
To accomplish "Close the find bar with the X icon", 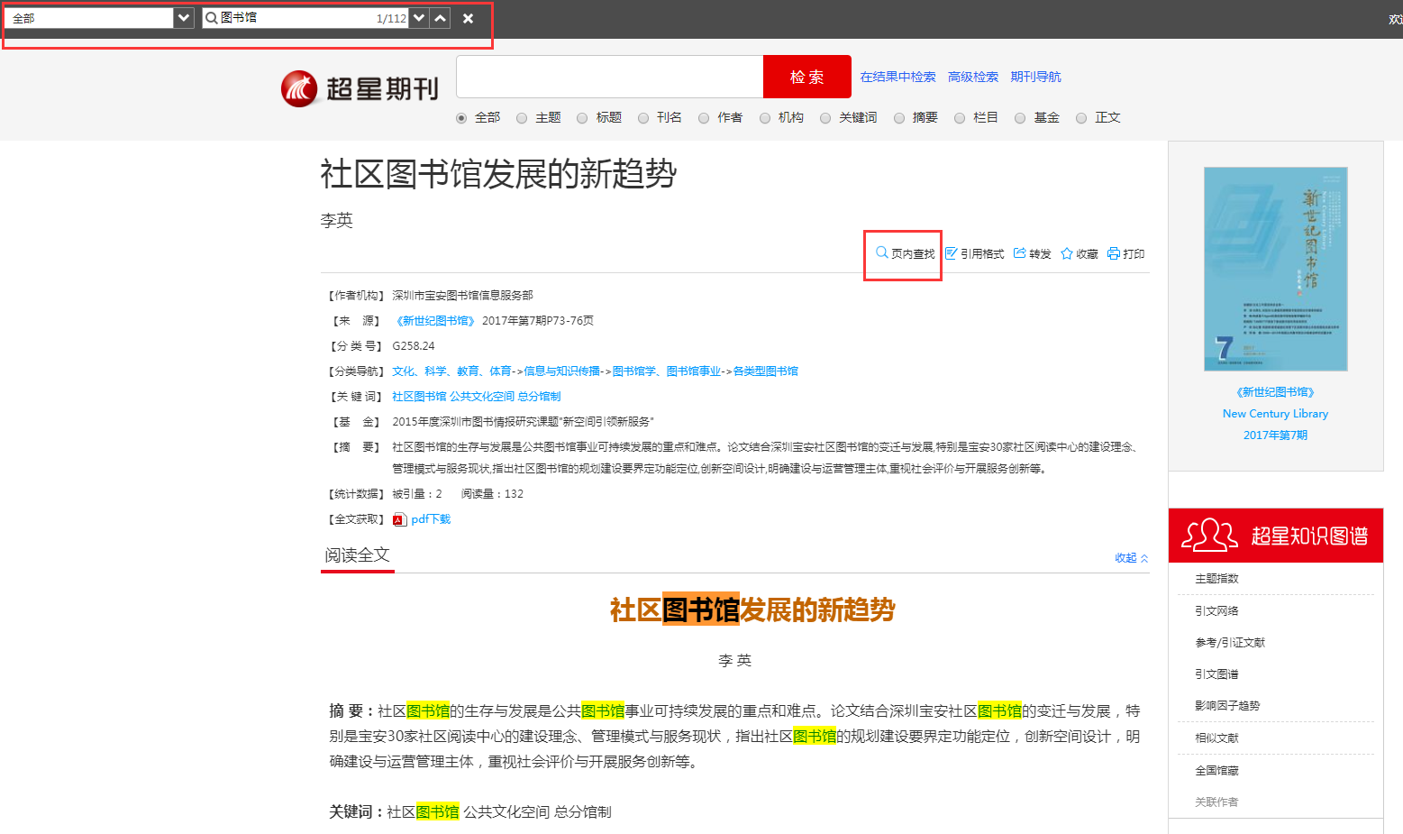I will 468,17.
